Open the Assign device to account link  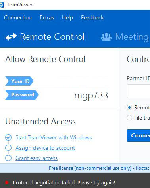pyautogui.click(x=45, y=148)
